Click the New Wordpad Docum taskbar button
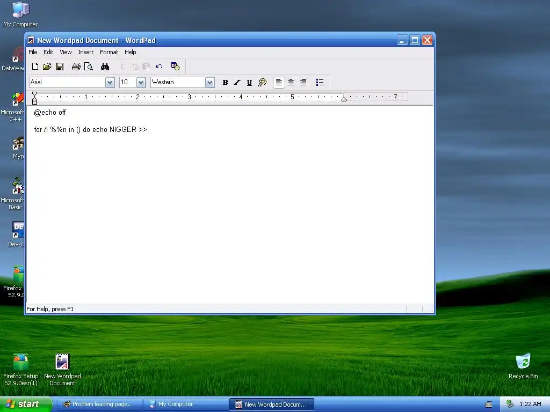550x412 pixels. point(271,404)
